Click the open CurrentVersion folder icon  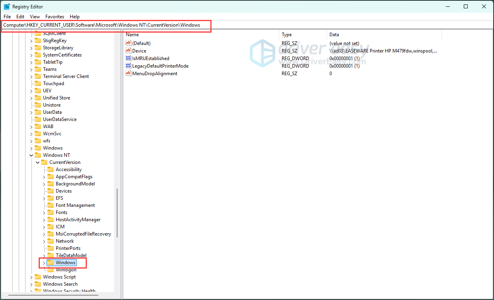tap(44, 162)
